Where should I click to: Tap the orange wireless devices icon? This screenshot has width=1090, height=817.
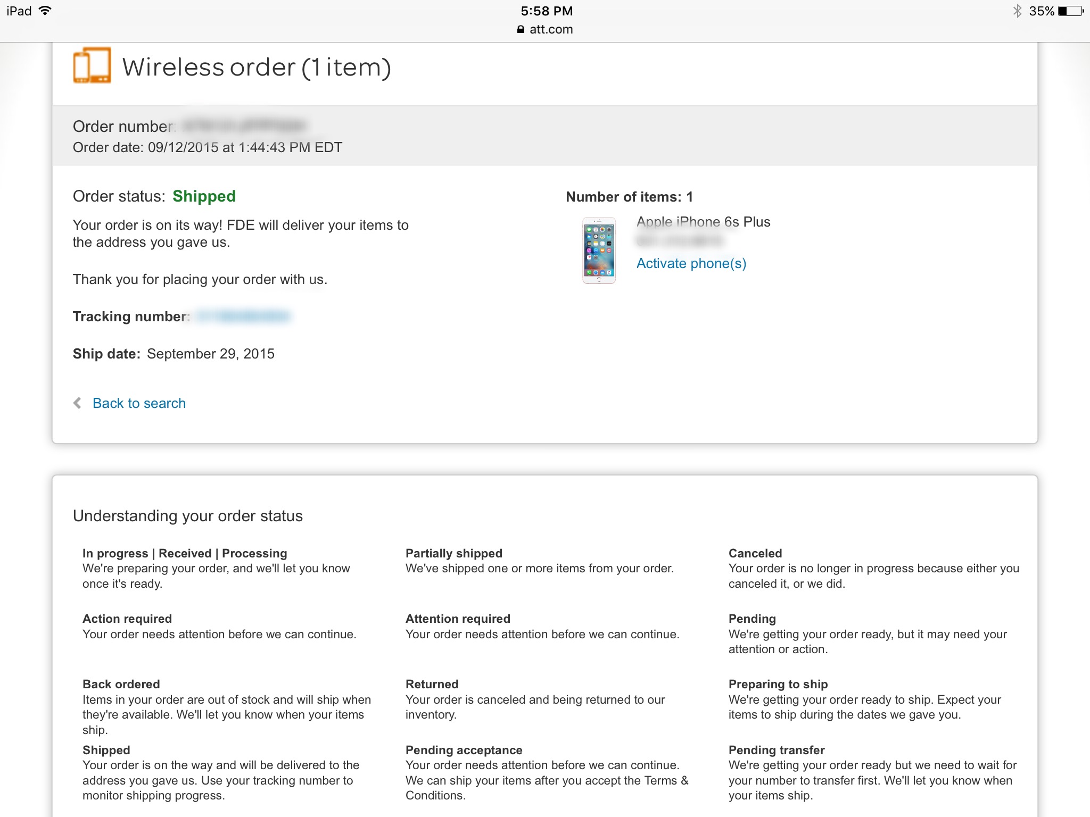[92, 65]
